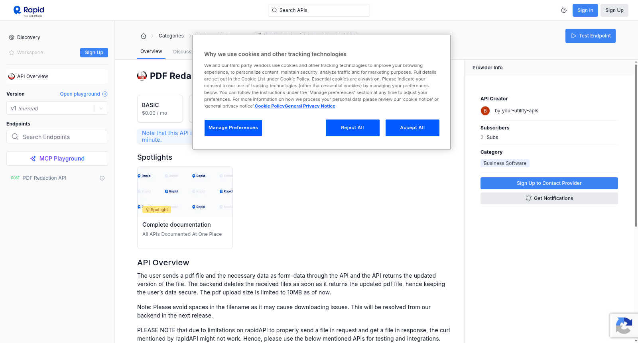The image size is (638, 343).
Task: Click info icon beside PDF Redaction API
Action: tap(102, 178)
